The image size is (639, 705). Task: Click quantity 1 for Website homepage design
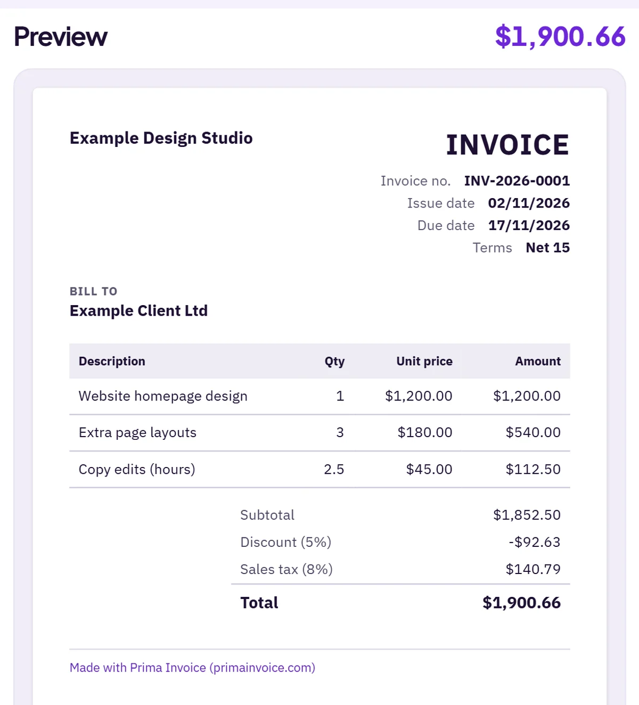(340, 396)
